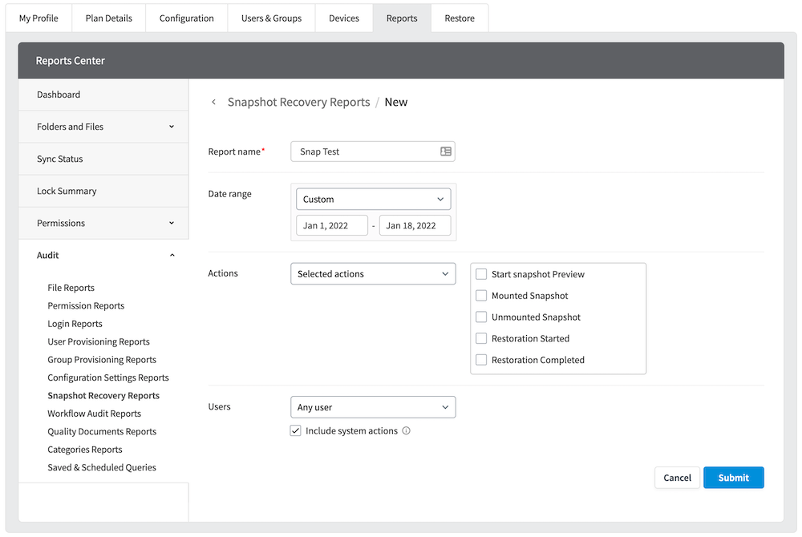This screenshot has height=537, width=802.
Task: Open the Date range Custom dropdown
Action: coord(373,199)
